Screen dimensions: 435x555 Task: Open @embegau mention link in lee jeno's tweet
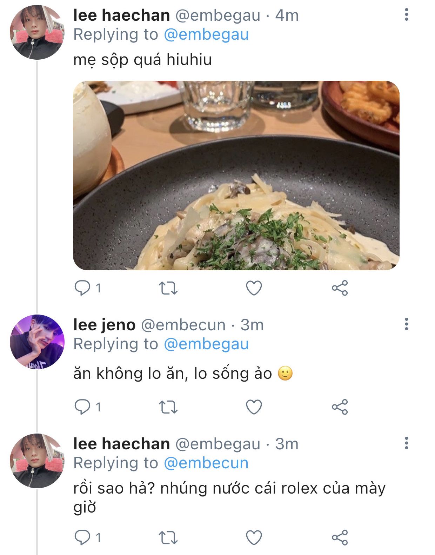click(x=206, y=344)
